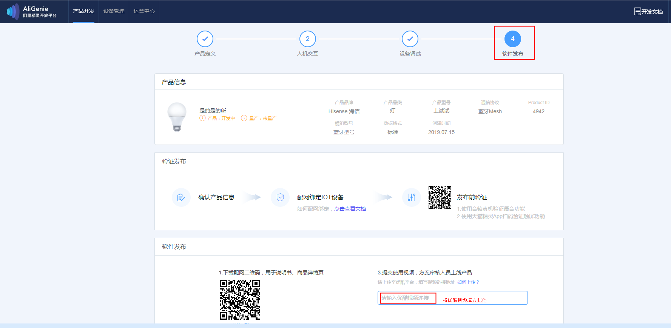Image resolution: width=671 pixels, height=328 pixels.
Task: Switch to 设备管理 tab
Action: point(114,11)
